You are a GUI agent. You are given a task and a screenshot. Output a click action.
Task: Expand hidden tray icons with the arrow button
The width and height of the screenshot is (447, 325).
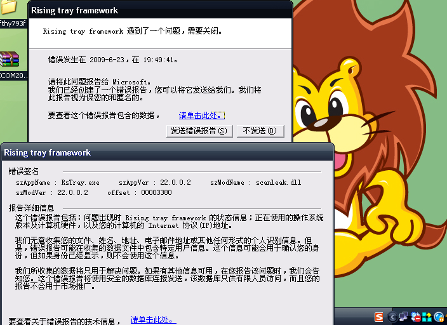coord(392,317)
